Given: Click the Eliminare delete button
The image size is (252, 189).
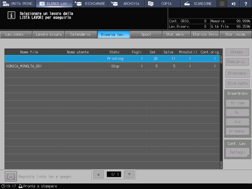Looking at the screenshot, I should (x=237, y=74).
